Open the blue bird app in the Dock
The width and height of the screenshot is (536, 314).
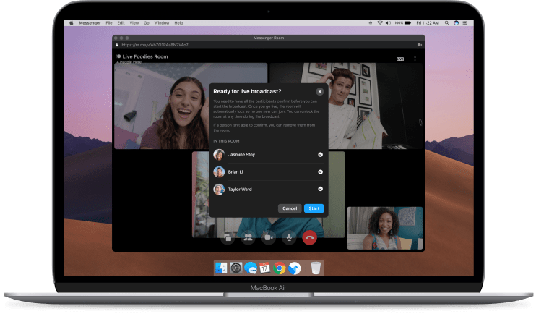coord(294,268)
